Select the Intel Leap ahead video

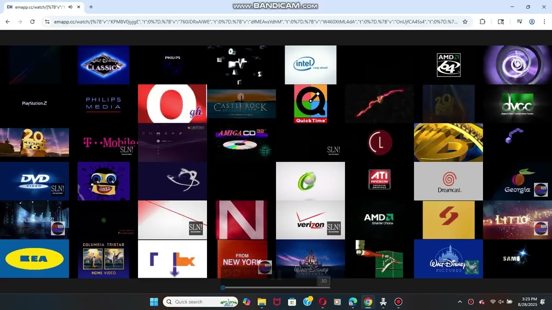pos(310,65)
